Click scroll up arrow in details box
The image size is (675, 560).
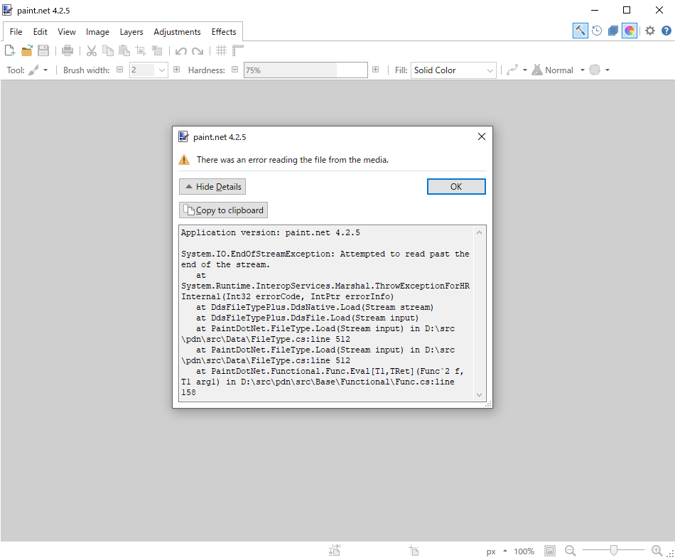coord(479,232)
